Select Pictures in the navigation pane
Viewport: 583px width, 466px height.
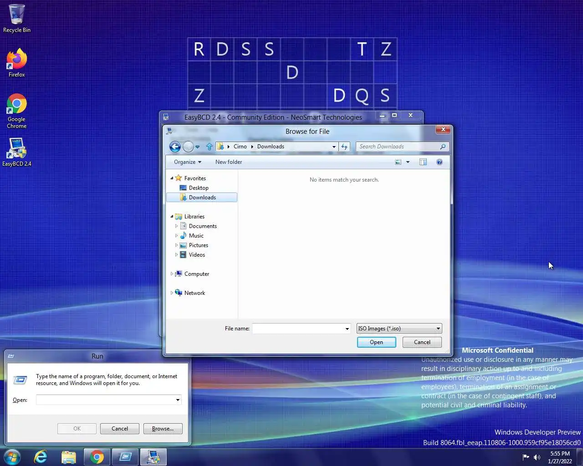199,245
